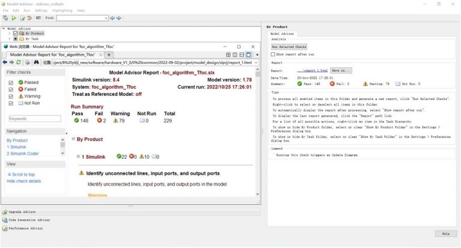Open the Find combo box dropdown
This screenshot has height=248, width=461.
106,18
